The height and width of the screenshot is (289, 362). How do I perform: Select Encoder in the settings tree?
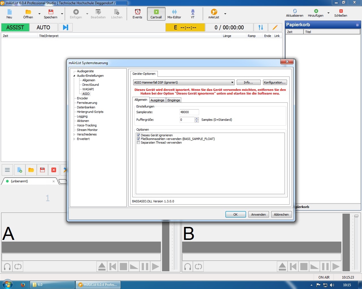coord(82,98)
